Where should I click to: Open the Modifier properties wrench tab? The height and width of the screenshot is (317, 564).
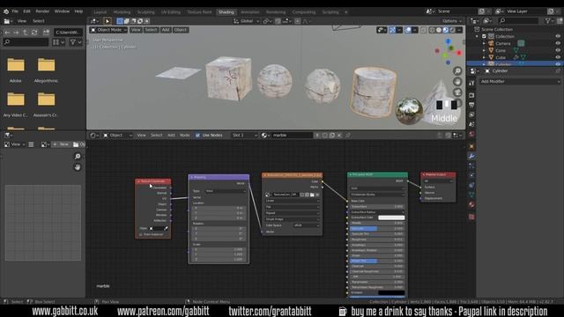(x=471, y=156)
